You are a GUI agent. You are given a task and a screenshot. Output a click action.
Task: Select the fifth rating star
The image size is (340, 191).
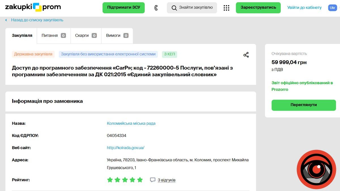tap(140, 179)
